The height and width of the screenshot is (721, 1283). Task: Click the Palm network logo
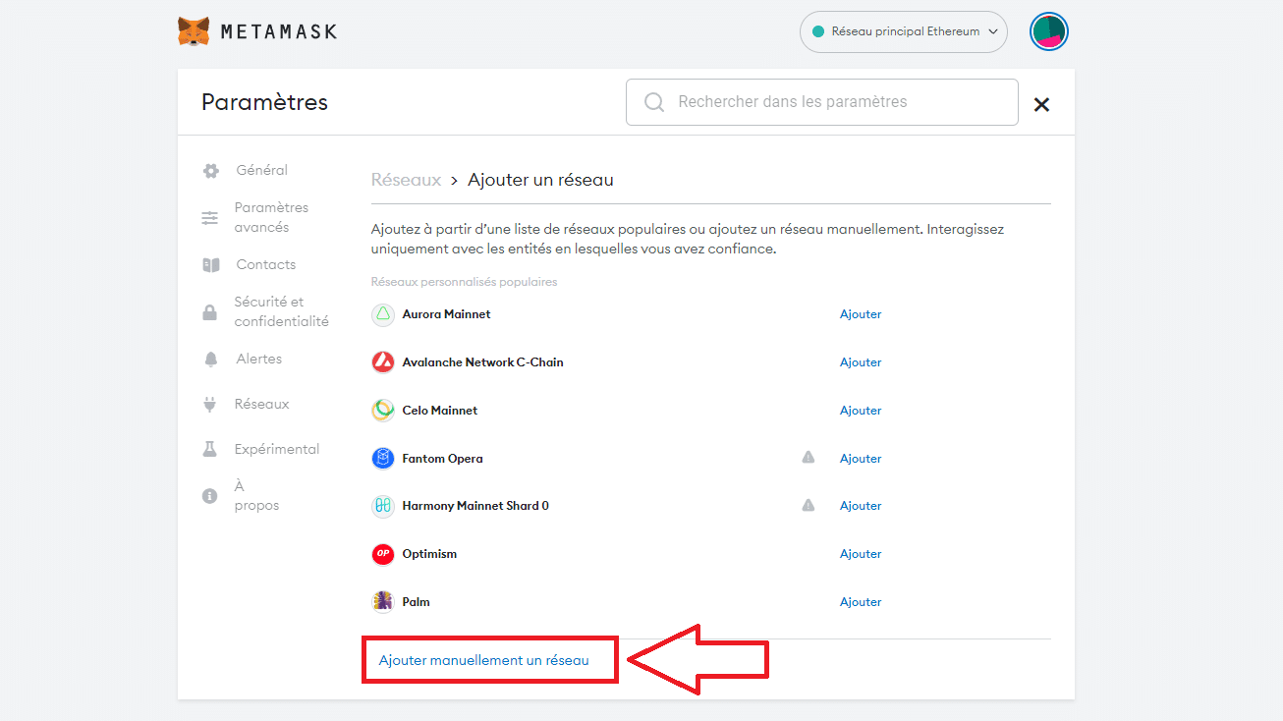click(x=383, y=601)
